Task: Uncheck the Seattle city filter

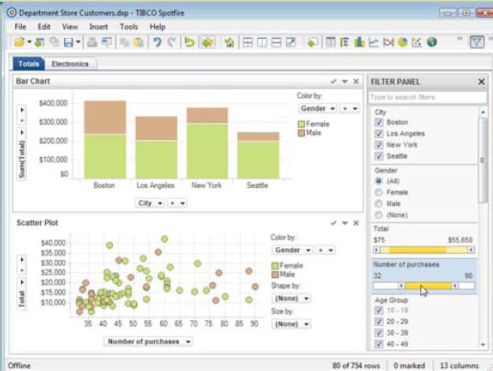Action: point(379,156)
